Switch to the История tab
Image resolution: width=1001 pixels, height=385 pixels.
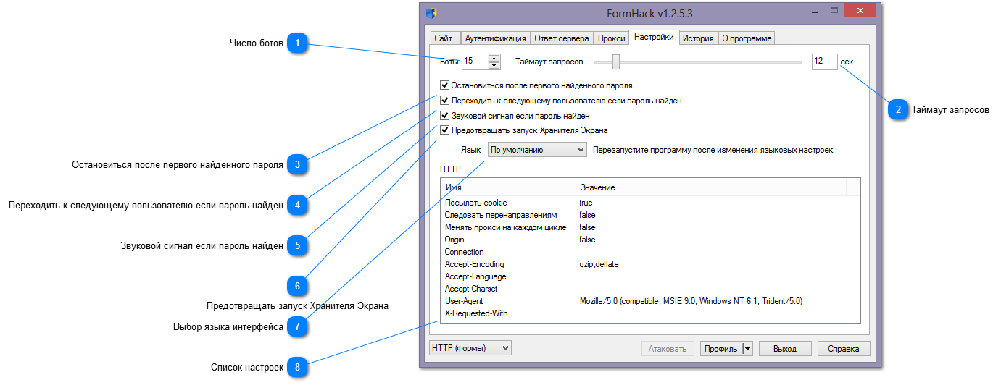(698, 38)
